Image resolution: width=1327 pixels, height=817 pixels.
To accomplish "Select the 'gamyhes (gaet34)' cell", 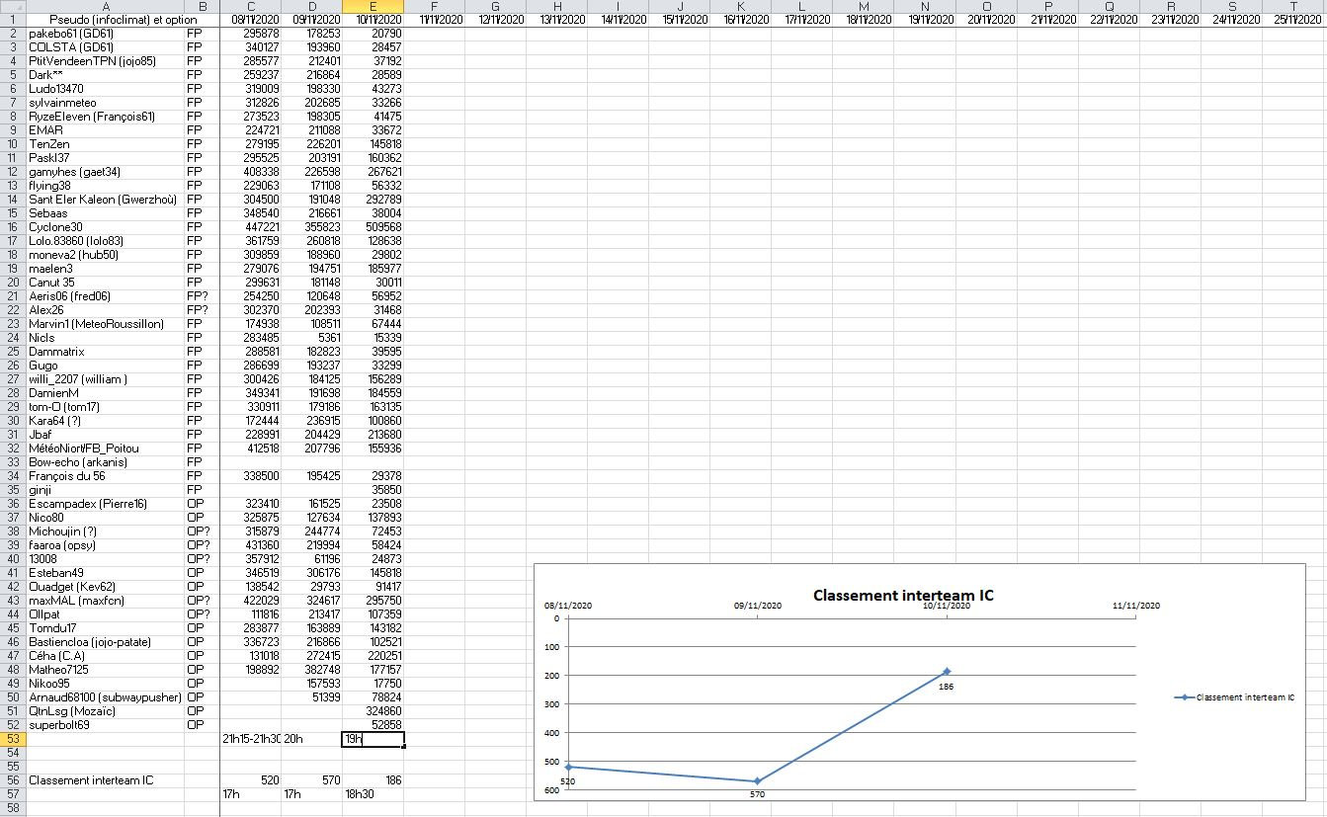I will (104, 171).
